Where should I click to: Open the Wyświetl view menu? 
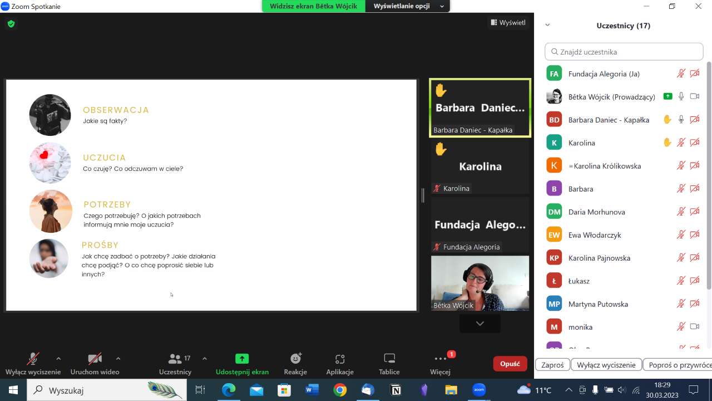coord(508,23)
